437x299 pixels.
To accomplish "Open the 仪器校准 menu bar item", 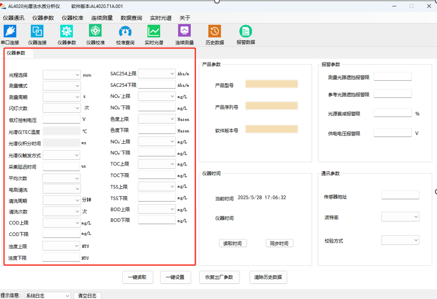I will pos(72,18).
